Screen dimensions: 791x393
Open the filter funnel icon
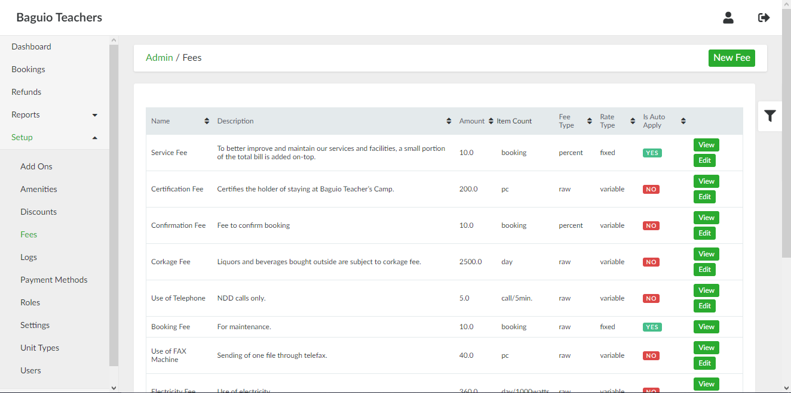click(x=769, y=116)
